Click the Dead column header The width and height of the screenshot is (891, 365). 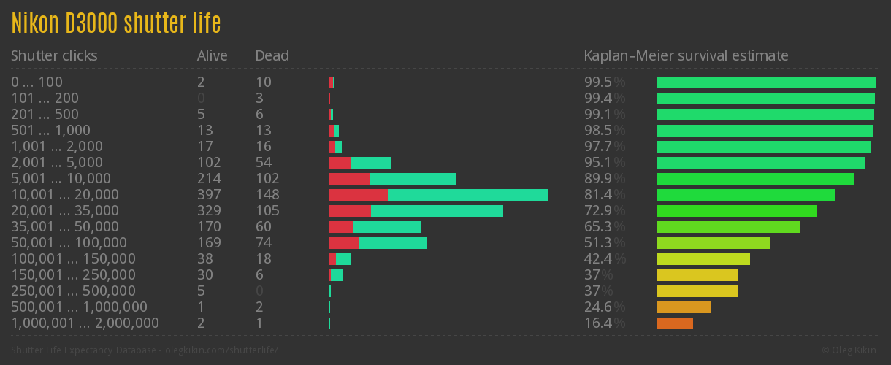tap(272, 55)
